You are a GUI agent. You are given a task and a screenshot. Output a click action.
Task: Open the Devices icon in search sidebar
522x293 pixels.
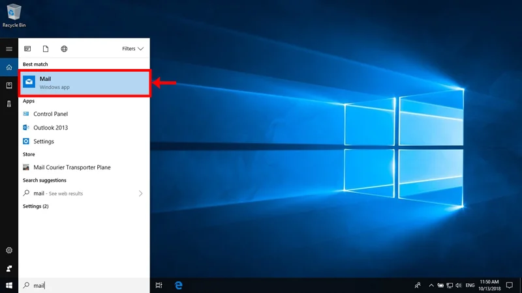coord(9,104)
